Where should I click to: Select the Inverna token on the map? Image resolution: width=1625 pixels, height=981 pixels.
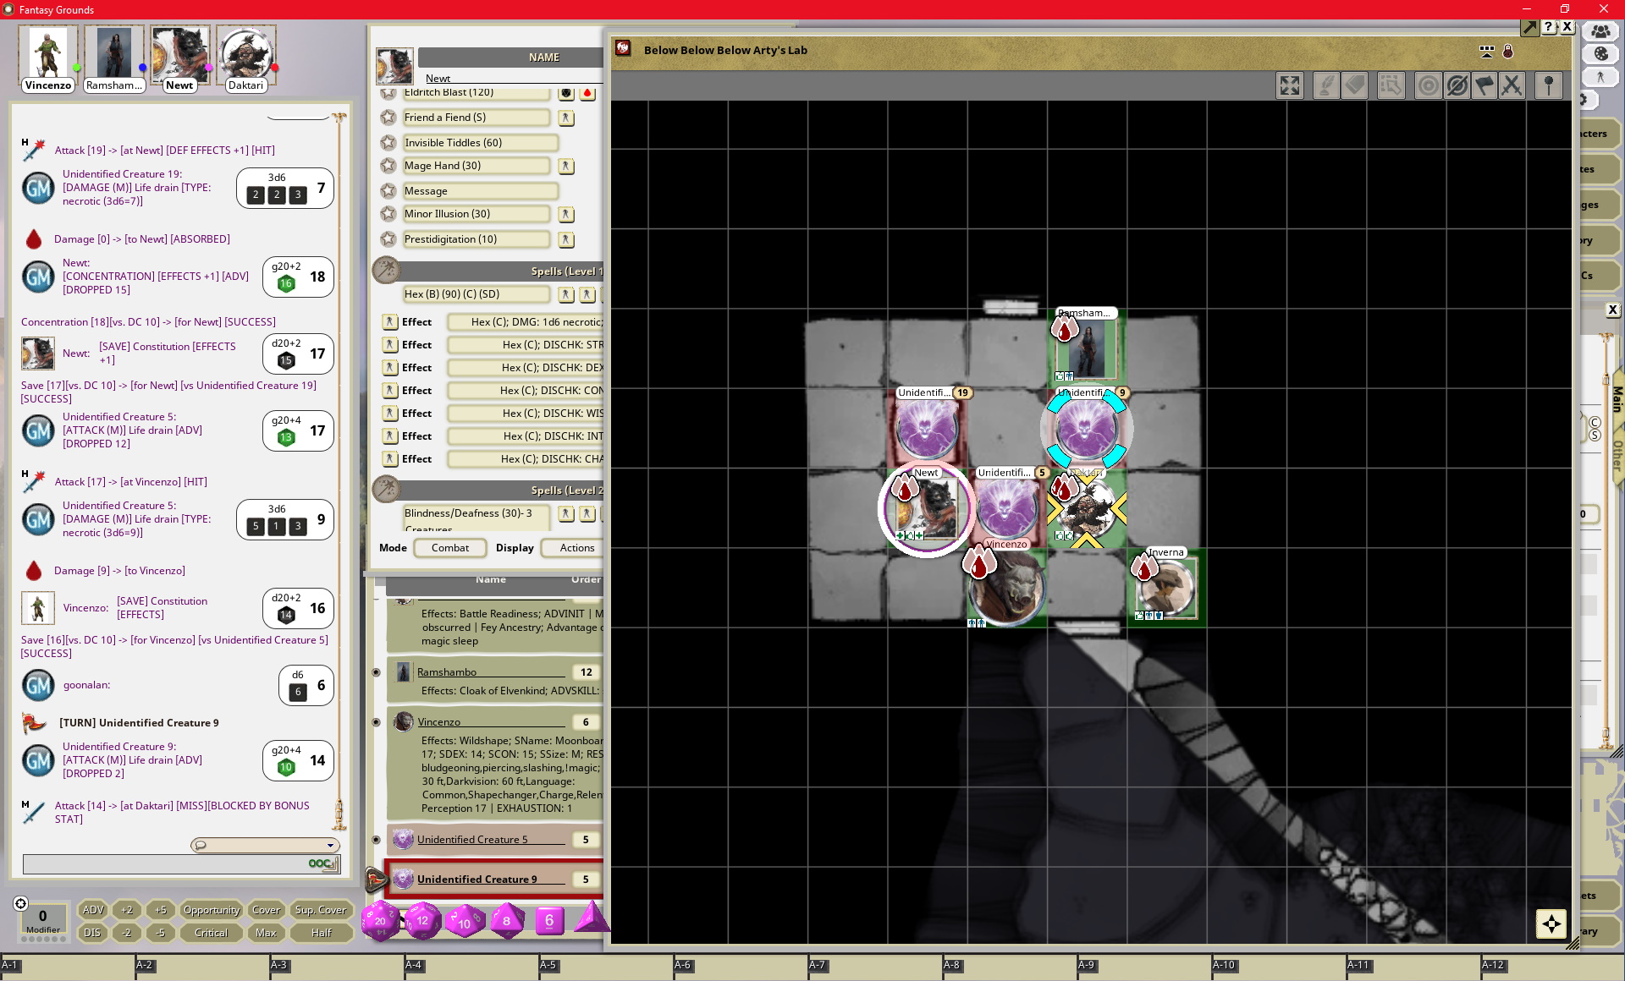pos(1166,587)
